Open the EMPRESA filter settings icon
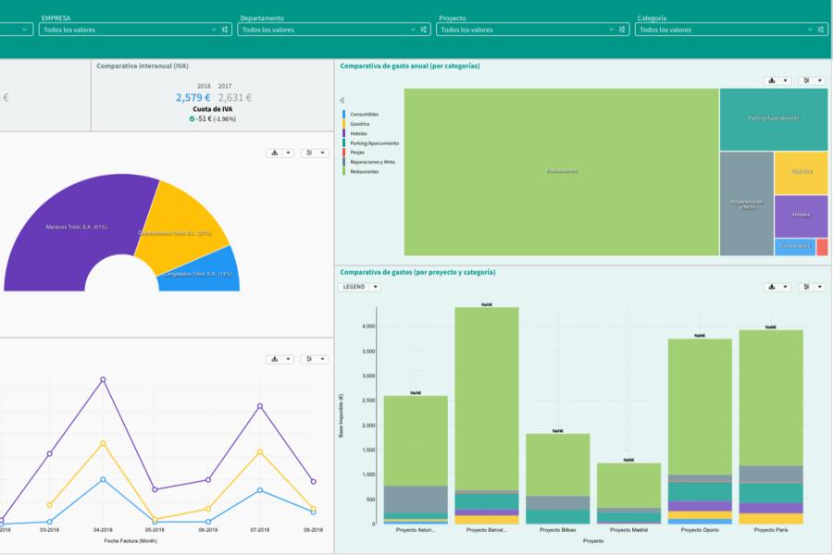 click(225, 30)
